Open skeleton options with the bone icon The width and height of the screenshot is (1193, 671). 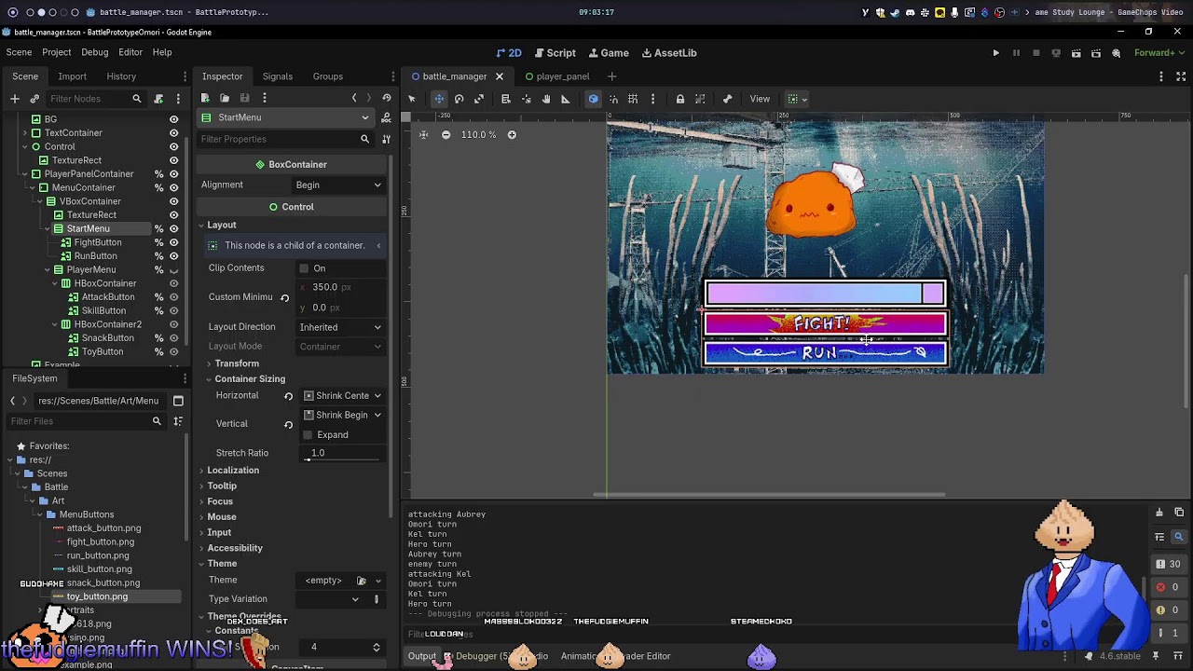[728, 99]
